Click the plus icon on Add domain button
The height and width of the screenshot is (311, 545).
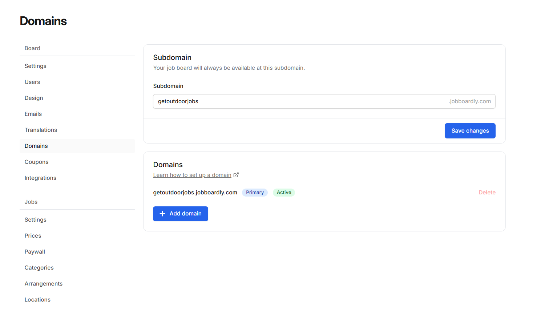pyautogui.click(x=162, y=214)
